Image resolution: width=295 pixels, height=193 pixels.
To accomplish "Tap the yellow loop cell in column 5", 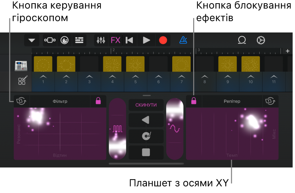I will coord(135,64).
